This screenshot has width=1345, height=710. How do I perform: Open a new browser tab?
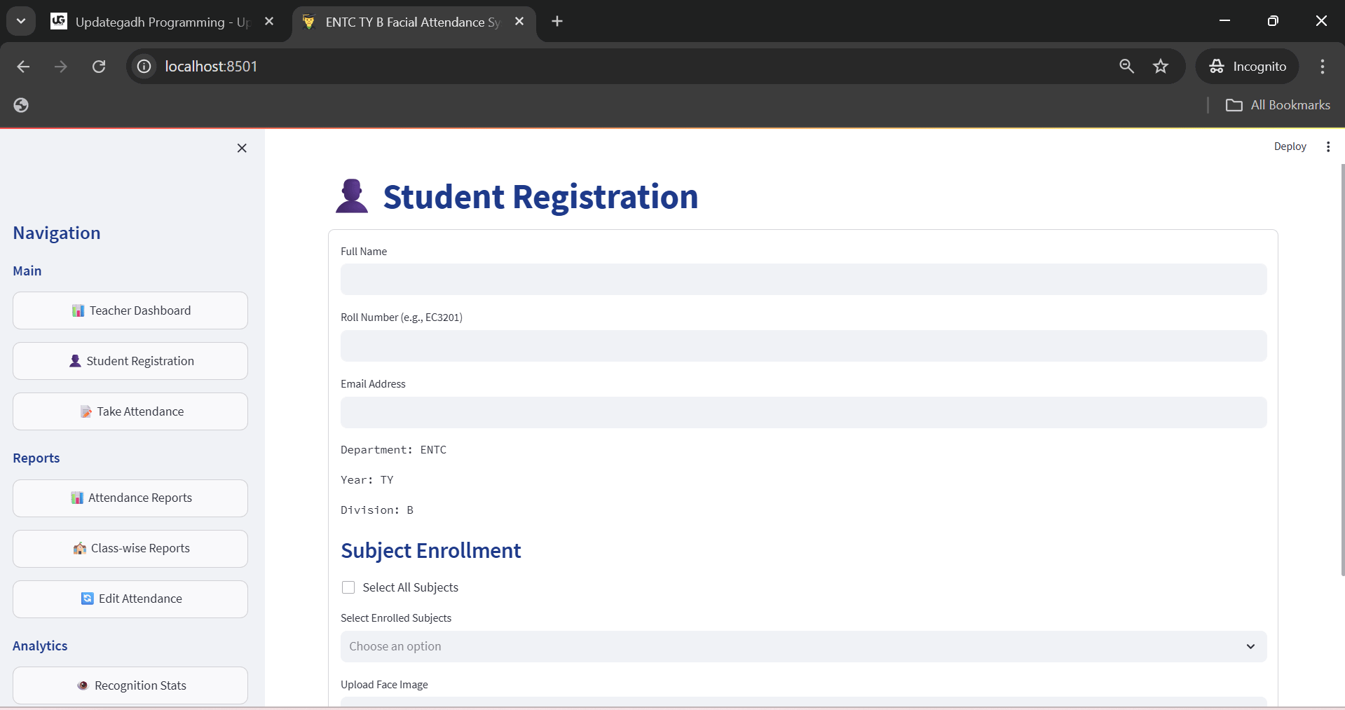(557, 22)
